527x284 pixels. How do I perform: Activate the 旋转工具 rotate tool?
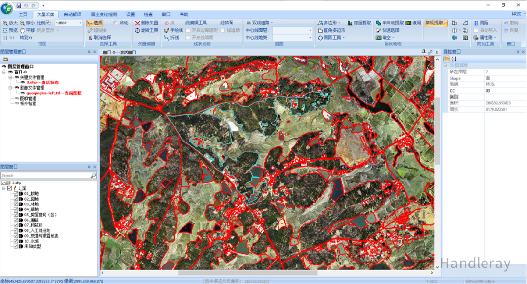[x=146, y=30]
